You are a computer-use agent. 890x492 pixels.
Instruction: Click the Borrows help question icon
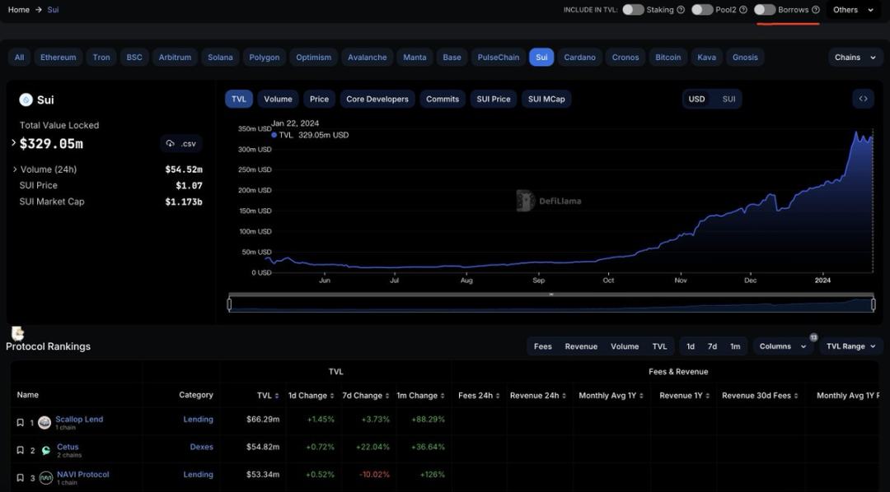coord(816,10)
